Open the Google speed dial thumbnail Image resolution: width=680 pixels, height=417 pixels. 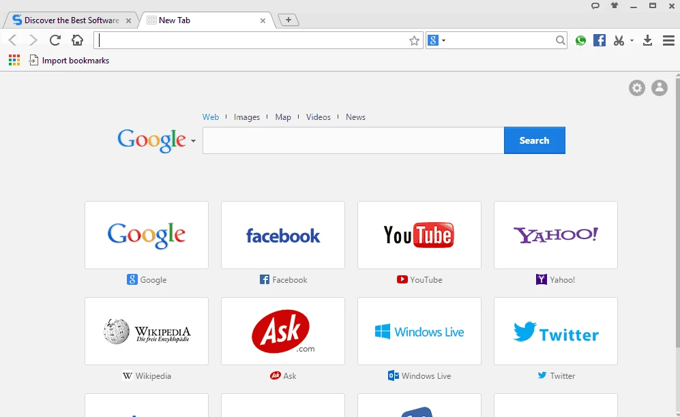coord(147,235)
